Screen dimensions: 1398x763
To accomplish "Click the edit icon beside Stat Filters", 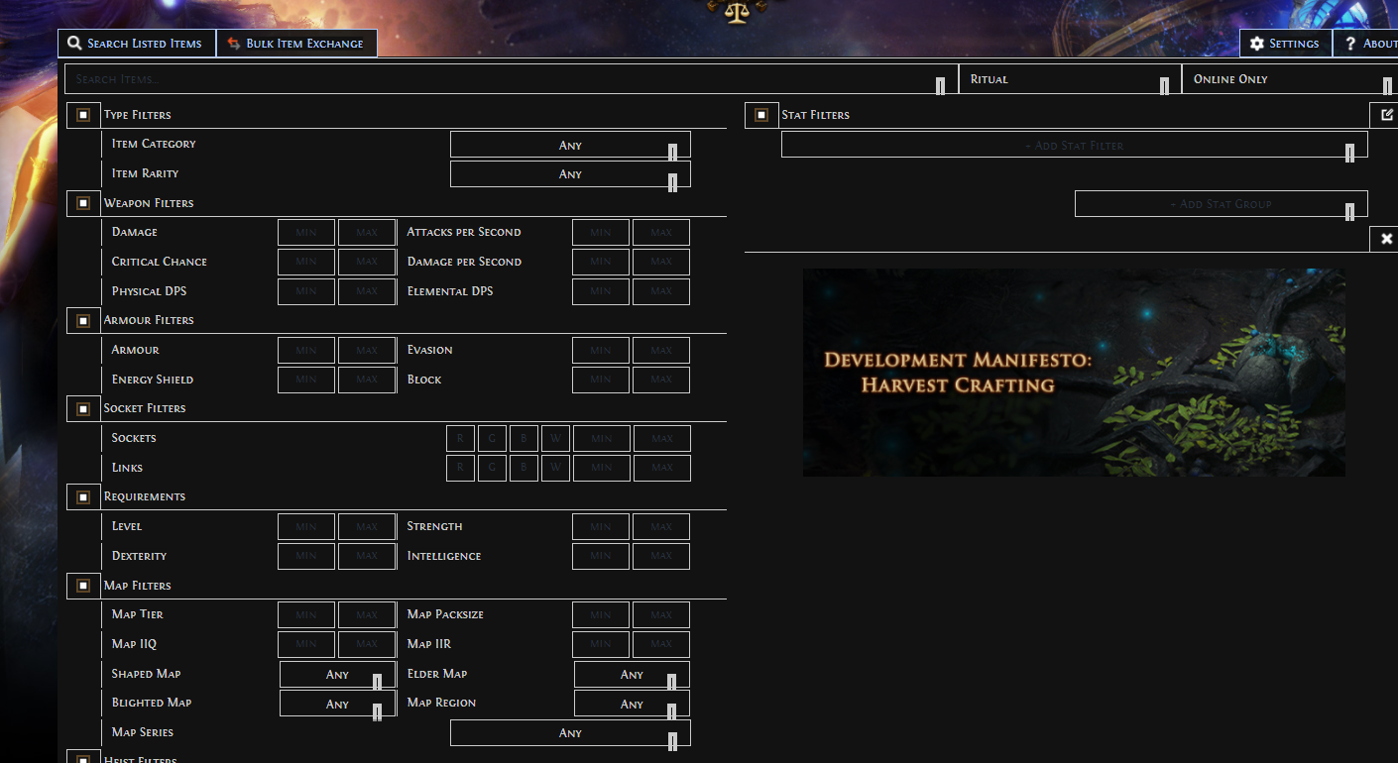I will (1386, 115).
